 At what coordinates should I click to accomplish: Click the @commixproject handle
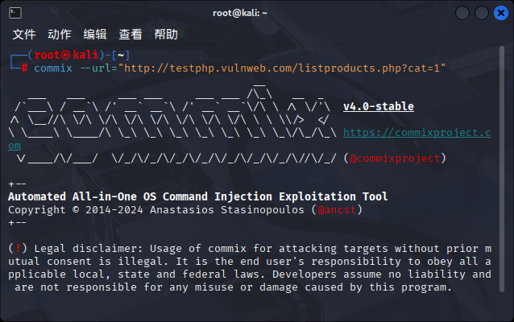(395, 159)
